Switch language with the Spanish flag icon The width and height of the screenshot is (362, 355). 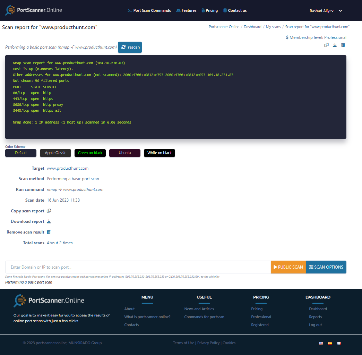click(330, 343)
